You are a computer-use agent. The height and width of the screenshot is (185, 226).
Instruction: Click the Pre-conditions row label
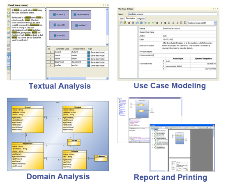pyautogui.click(x=146, y=52)
